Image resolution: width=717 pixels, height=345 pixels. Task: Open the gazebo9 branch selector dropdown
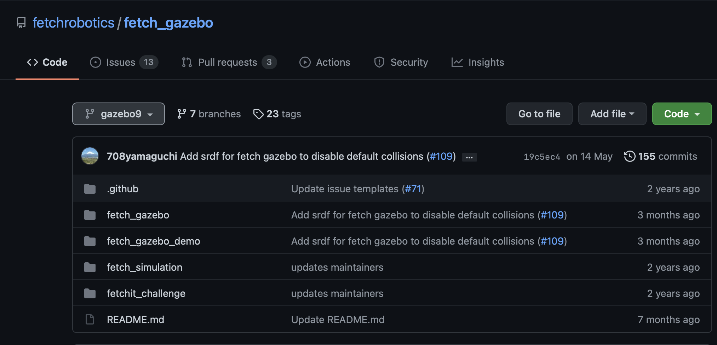[x=119, y=114]
